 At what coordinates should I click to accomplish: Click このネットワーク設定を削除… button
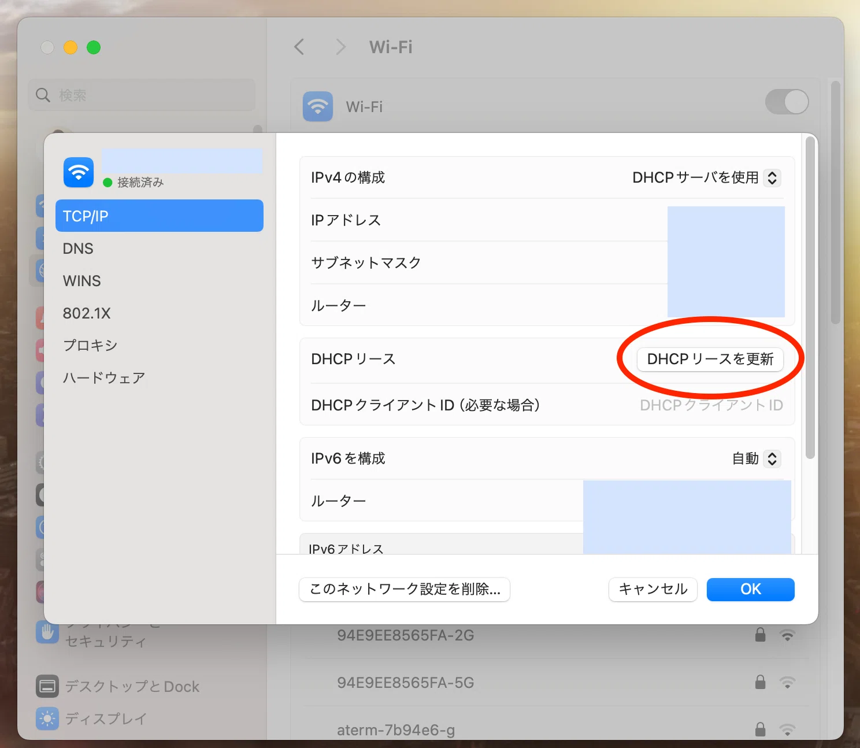pos(405,589)
